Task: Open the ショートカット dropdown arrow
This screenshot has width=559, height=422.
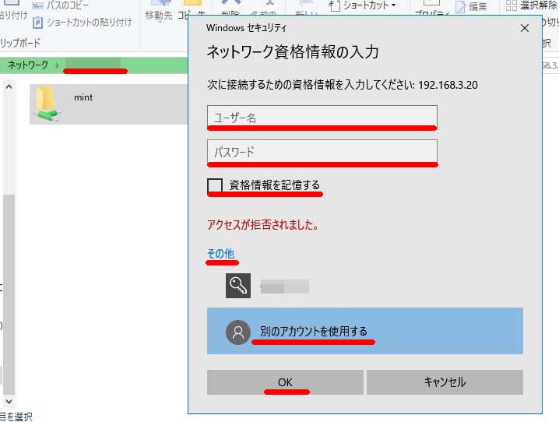Action: coord(393,6)
